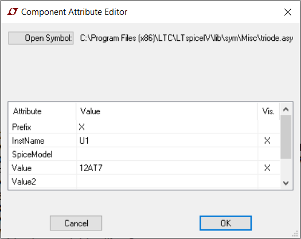
Task: Toggle visibility cell for Value2 row
Action: click(x=268, y=182)
